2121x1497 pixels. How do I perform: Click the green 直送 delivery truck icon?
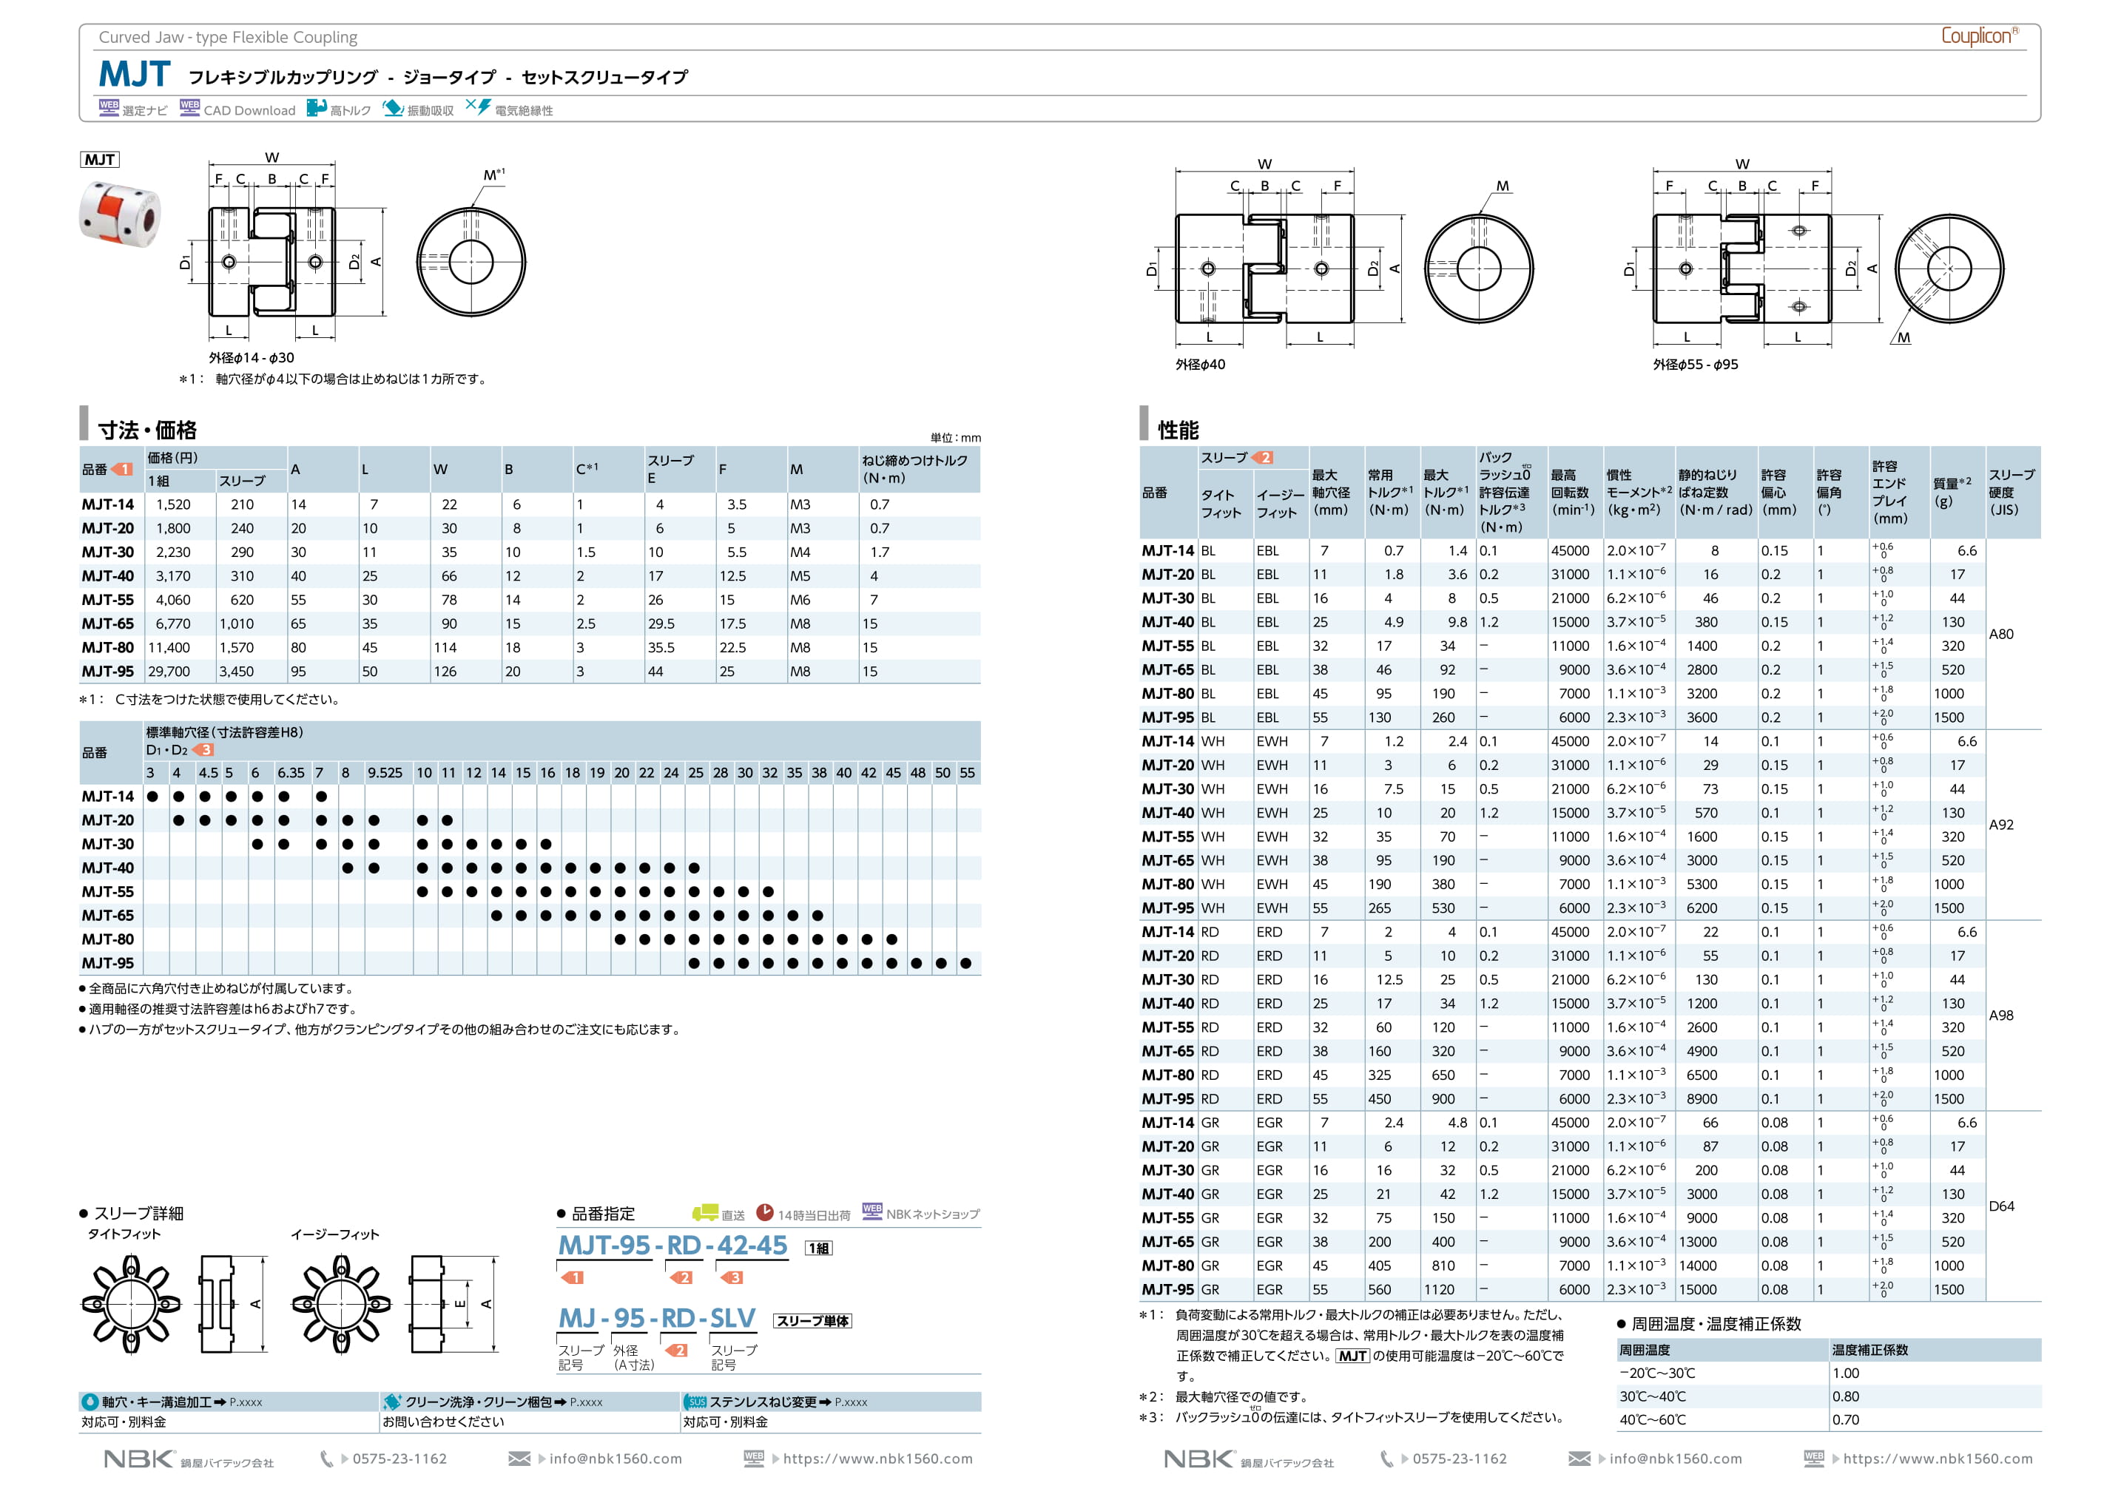pyautogui.click(x=705, y=1212)
